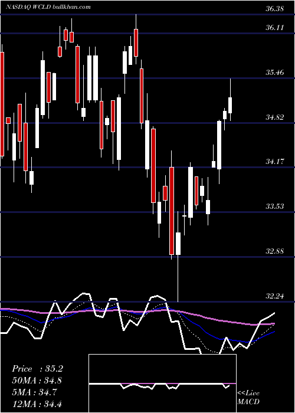Click inside the MACD indicator box
Viewport: 295px width, 413px height.
[162, 383]
